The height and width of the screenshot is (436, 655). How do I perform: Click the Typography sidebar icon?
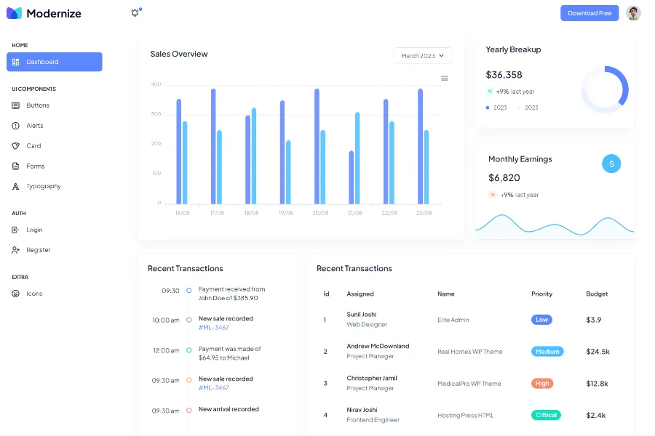[x=16, y=187]
